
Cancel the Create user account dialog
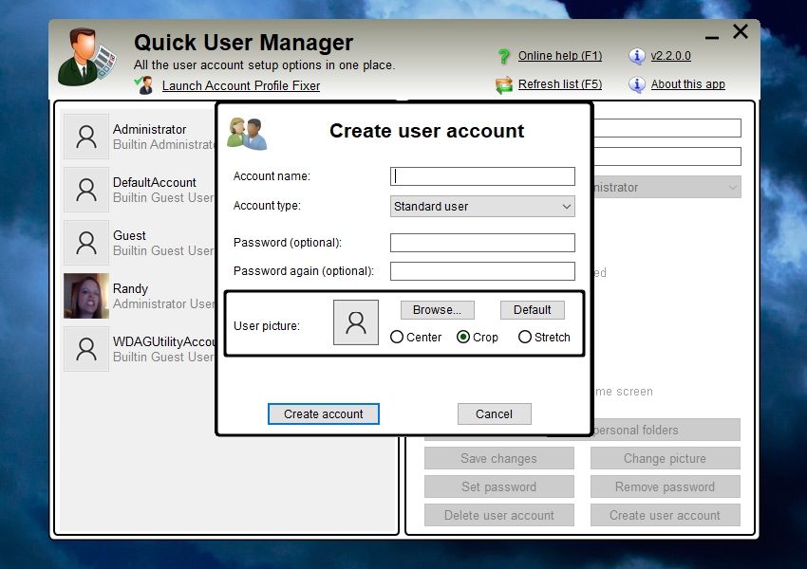click(494, 413)
